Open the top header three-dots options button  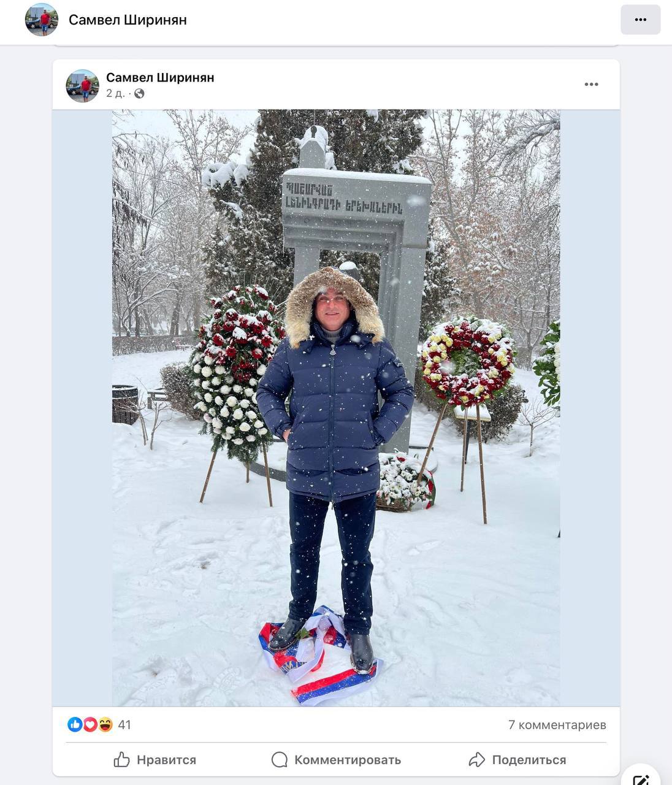[640, 20]
